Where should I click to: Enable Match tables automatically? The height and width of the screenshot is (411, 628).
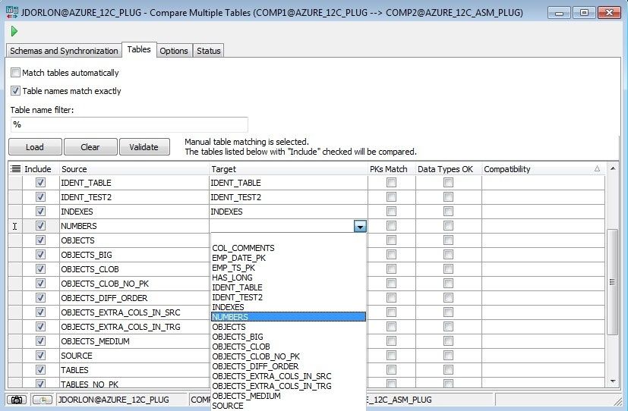pyautogui.click(x=15, y=72)
